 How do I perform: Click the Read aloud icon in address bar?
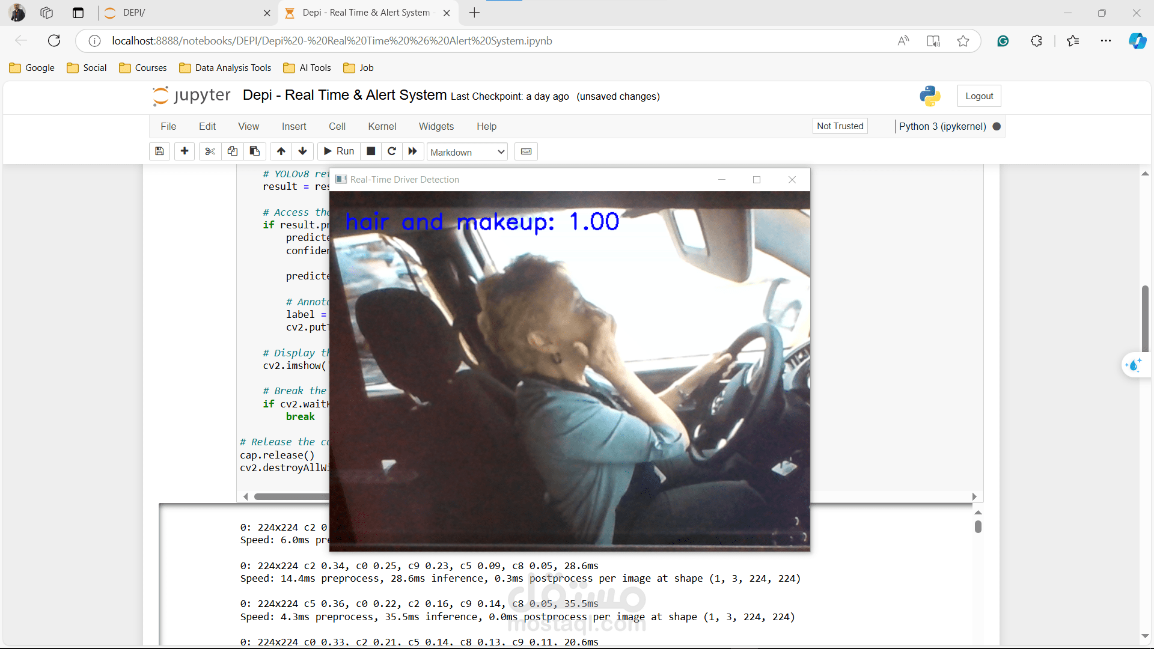point(903,41)
